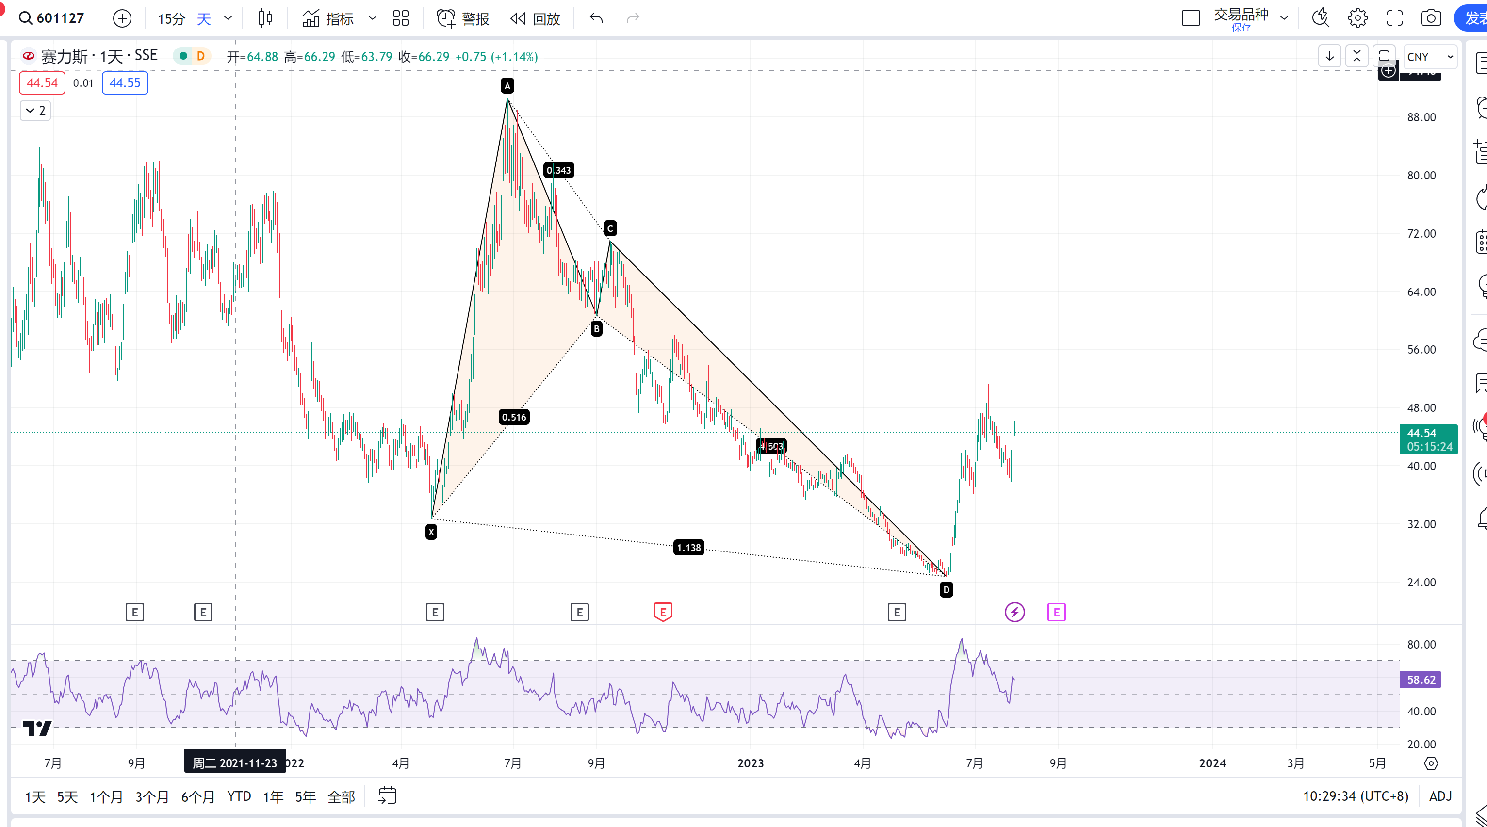The height and width of the screenshot is (827, 1487).
Task: Click the undo arrow icon
Action: [x=596, y=18]
